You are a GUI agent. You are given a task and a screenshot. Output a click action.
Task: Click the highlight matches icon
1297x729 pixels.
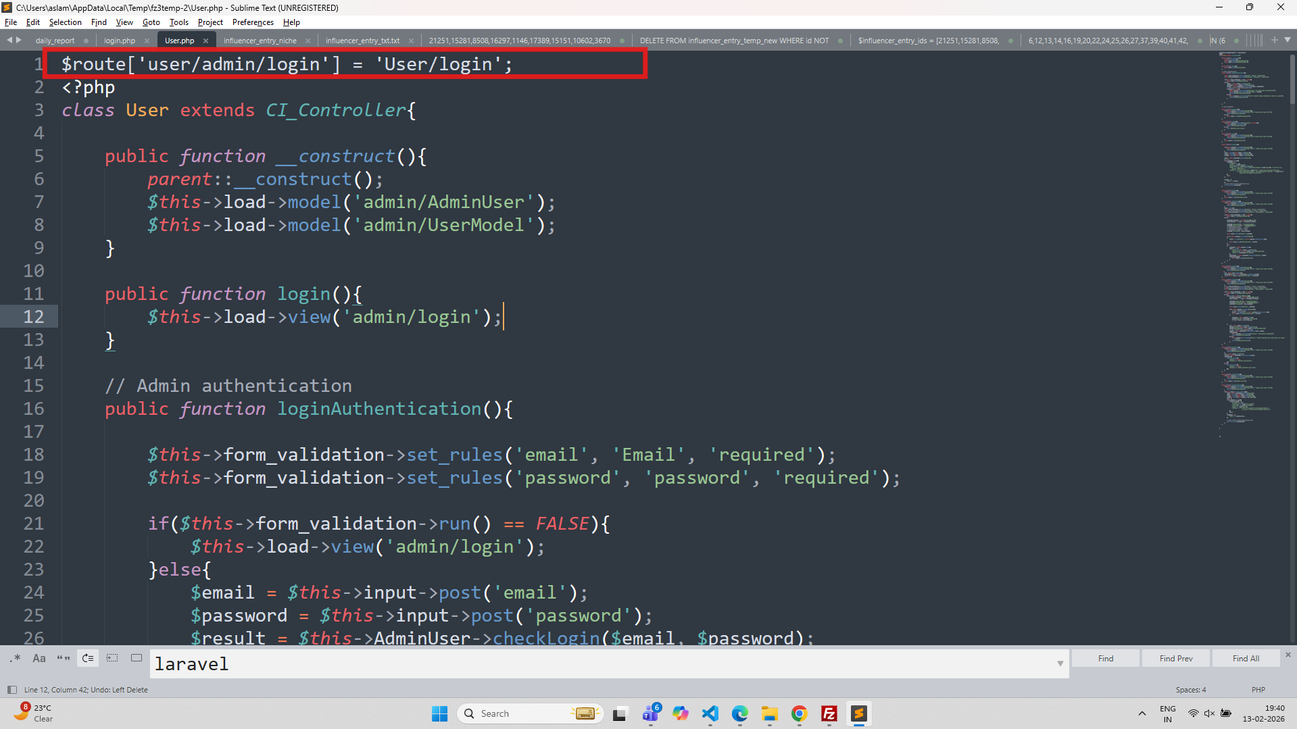[137, 658]
